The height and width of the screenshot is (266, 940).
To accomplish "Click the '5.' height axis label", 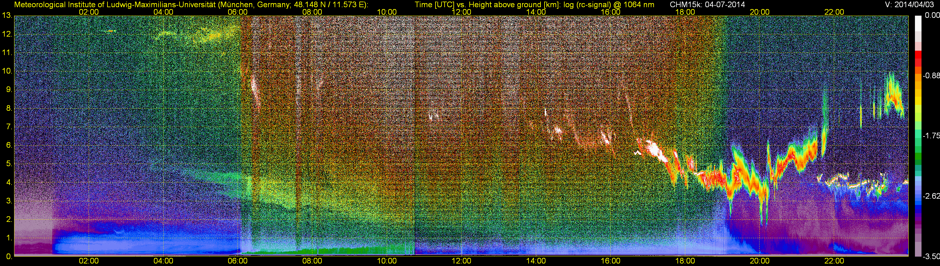I will [9, 164].
